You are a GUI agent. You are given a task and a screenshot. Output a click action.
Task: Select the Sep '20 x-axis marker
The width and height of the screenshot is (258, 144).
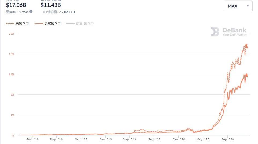point(227,139)
